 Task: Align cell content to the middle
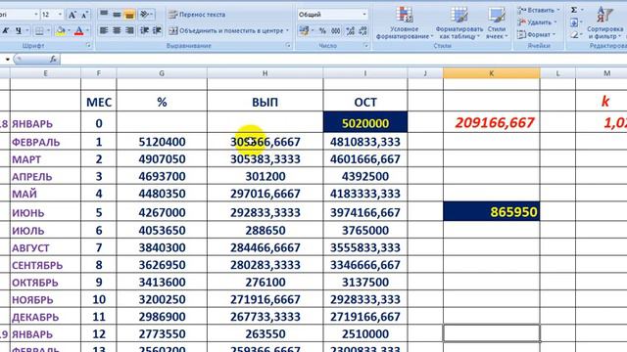coord(117,15)
